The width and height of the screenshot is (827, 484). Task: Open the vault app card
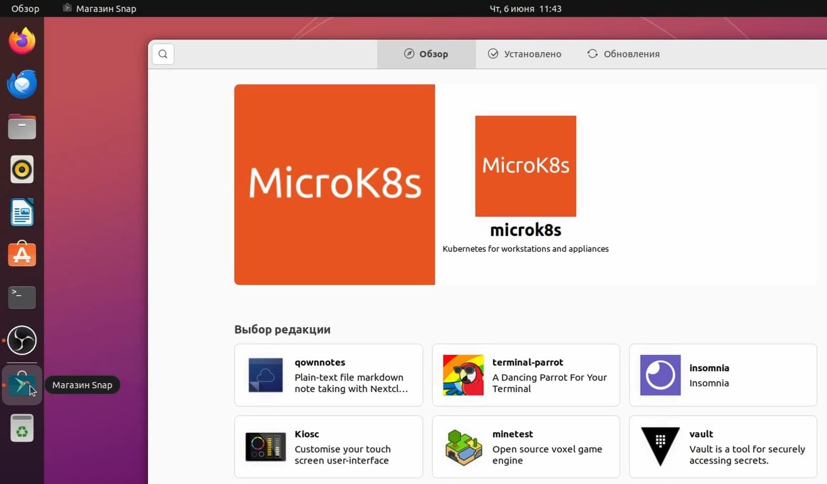(x=723, y=447)
